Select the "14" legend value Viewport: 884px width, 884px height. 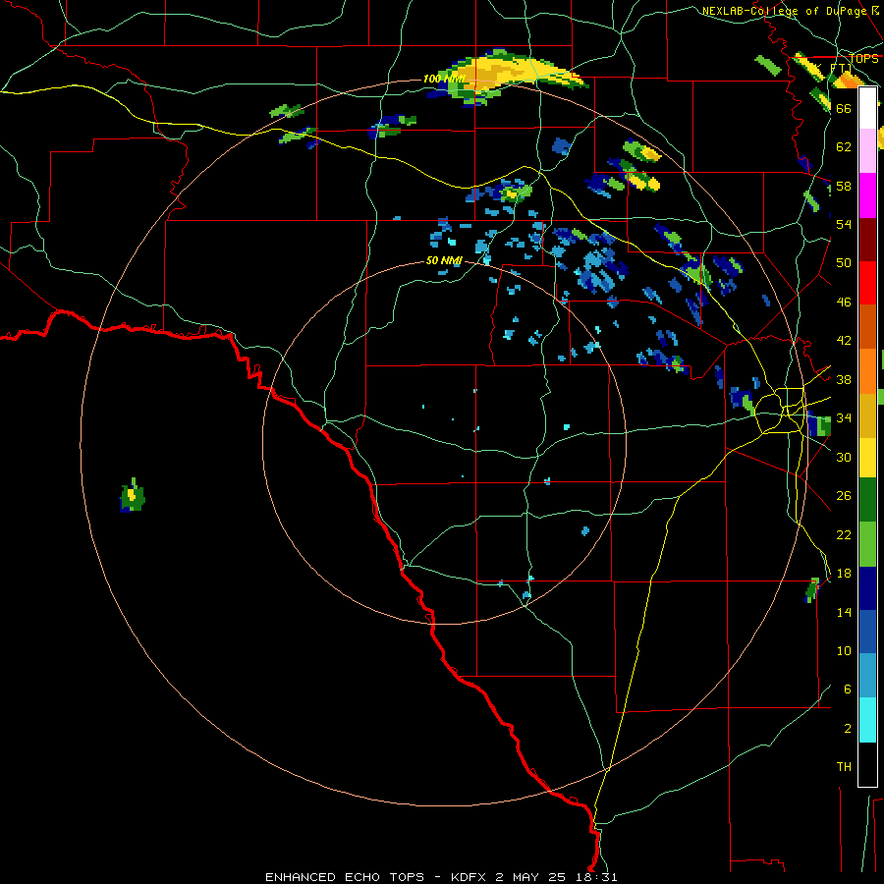point(844,612)
